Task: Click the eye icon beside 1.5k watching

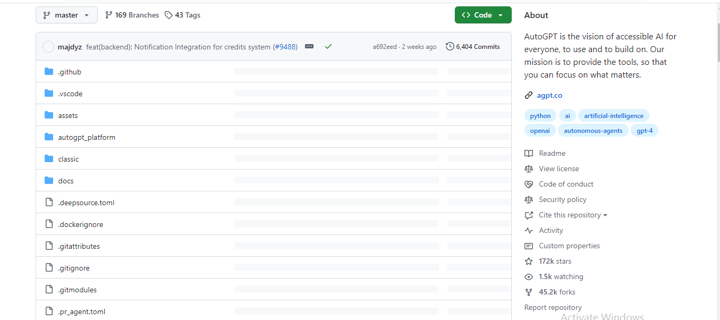Action: (x=529, y=277)
